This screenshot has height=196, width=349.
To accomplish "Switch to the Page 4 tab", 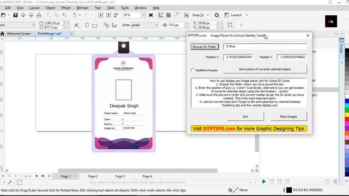I will pyautogui.click(x=147, y=176).
